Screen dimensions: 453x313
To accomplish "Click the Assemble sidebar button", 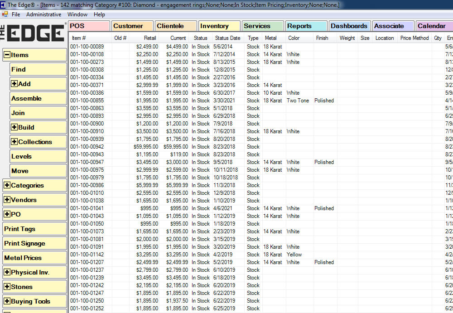I will click(38, 98).
